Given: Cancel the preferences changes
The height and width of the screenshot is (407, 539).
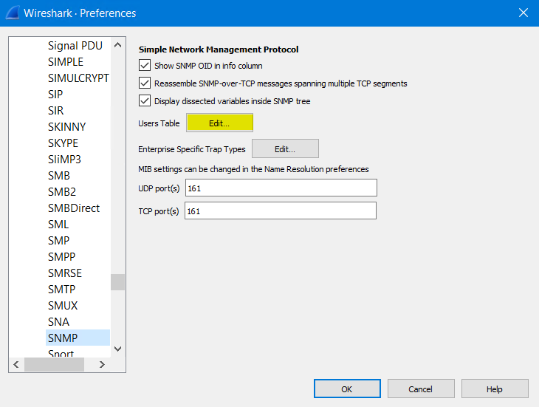Looking at the screenshot, I should pos(420,389).
